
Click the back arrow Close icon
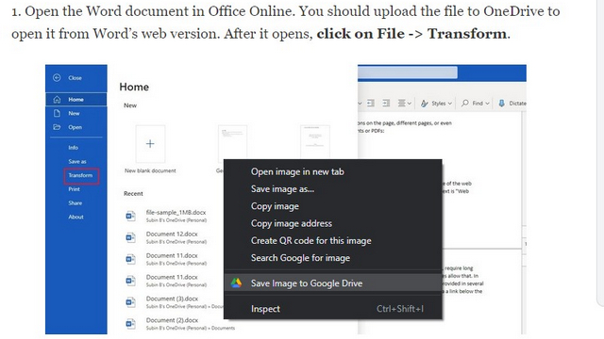pyautogui.click(x=57, y=77)
